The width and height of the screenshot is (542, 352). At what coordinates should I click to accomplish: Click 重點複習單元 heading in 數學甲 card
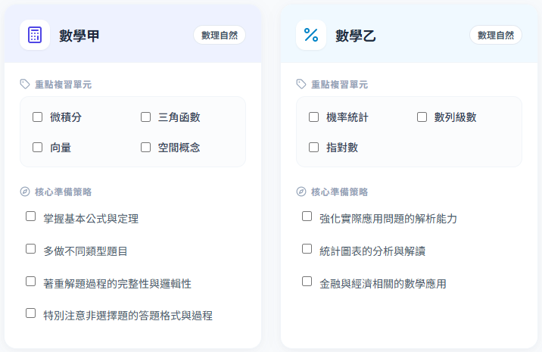(64, 84)
